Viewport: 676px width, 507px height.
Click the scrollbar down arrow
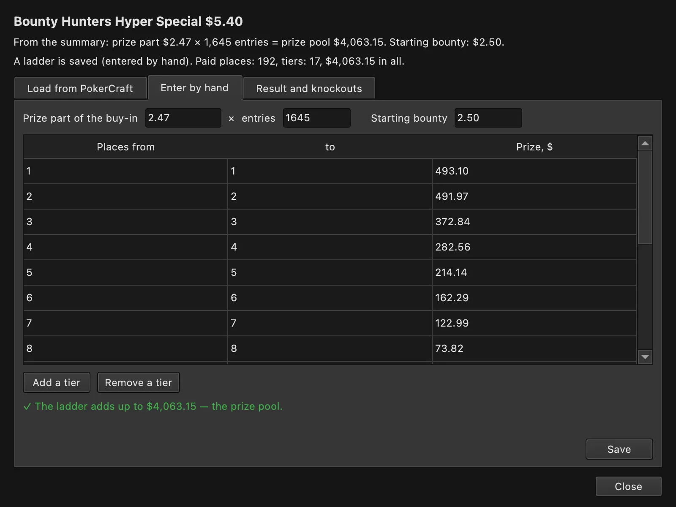point(645,357)
